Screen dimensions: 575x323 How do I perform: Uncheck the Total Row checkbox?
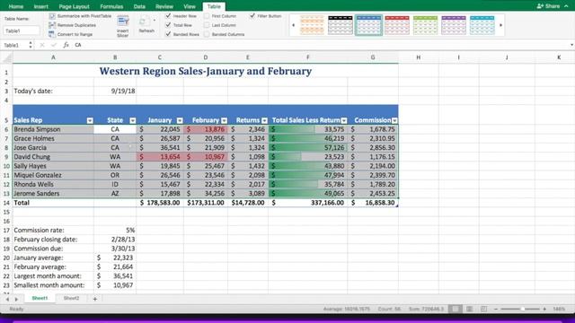[x=168, y=25]
